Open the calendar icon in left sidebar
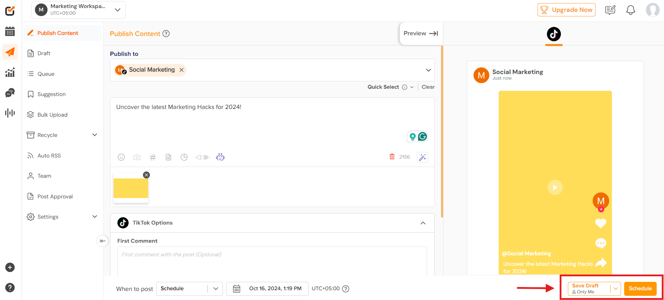 10,31
